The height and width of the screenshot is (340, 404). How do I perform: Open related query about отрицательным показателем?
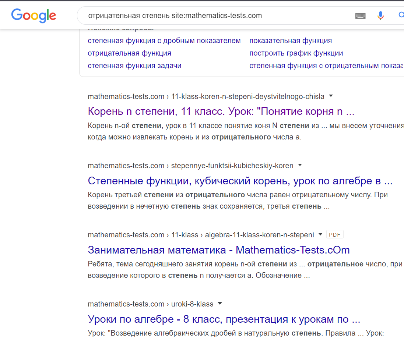[x=326, y=65]
